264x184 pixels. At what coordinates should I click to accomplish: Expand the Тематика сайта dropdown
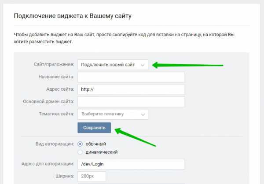[113, 114]
